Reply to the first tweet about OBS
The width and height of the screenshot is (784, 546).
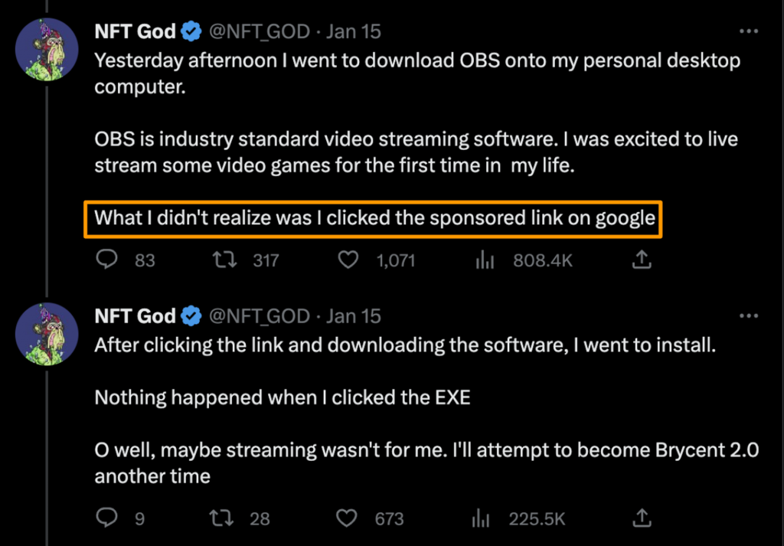[x=106, y=260]
